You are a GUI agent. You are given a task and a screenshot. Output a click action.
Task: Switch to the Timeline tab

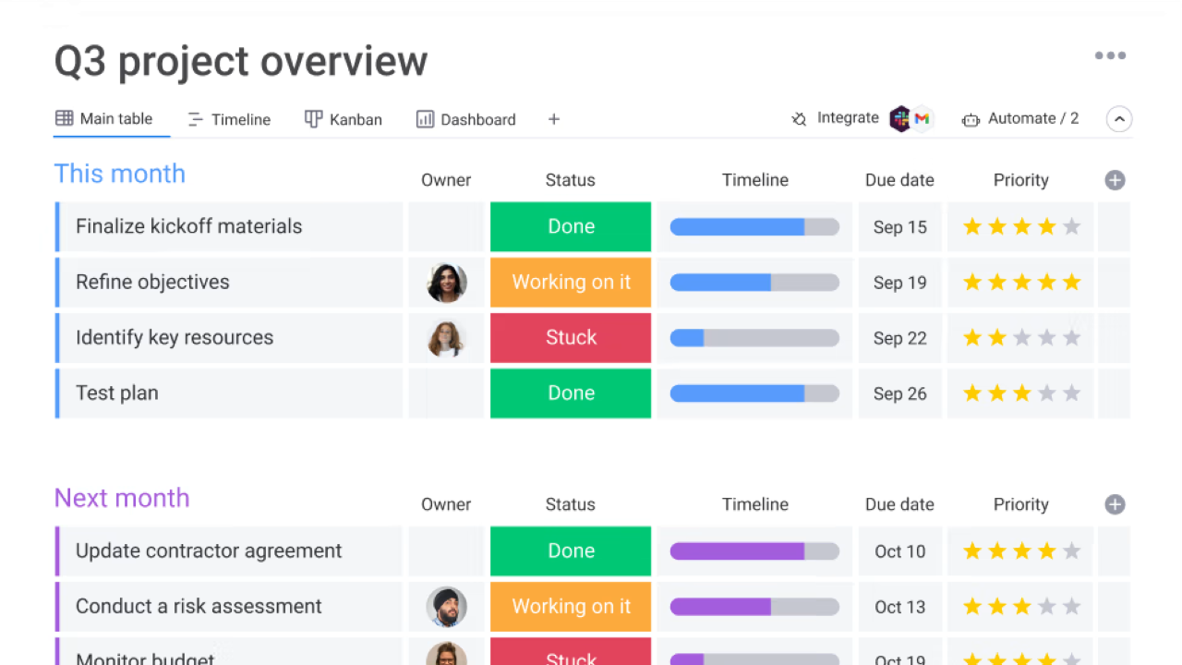229,119
